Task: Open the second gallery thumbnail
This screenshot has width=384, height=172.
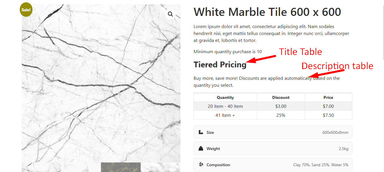Action: tap(81, 167)
